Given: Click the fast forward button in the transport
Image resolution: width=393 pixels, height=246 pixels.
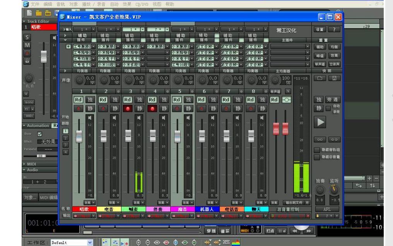Looking at the screenshot, I should (309, 231).
